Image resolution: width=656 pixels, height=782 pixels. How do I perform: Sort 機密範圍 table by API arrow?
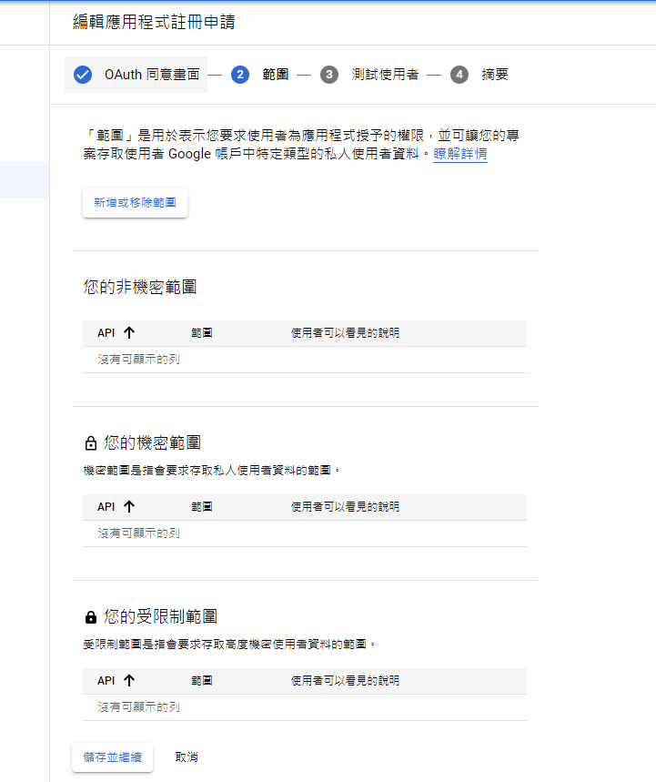(x=129, y=507)
